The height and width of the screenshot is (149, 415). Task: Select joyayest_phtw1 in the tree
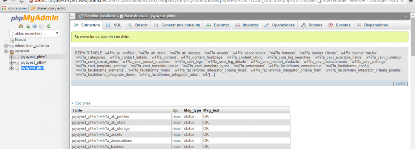34,57
